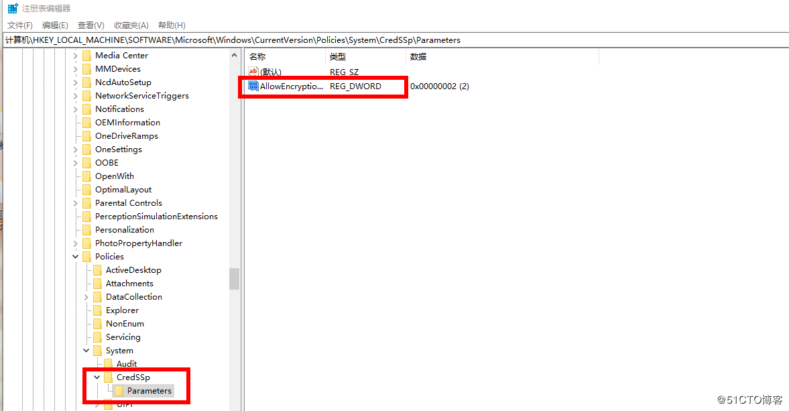Screen dimensions: 789x411
Task: Expand the OOBE key
Action: 76,163
